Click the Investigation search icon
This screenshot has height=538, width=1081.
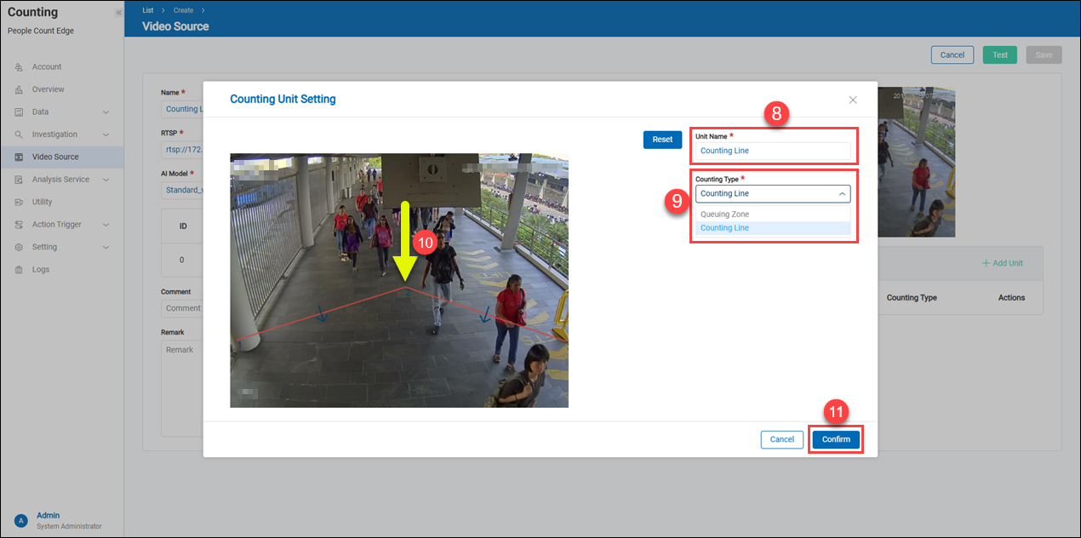[19, 134]
